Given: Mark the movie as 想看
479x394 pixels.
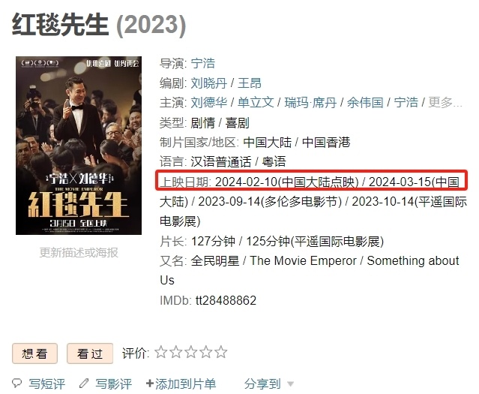Looking at the screenshot, I should point(34,353).
